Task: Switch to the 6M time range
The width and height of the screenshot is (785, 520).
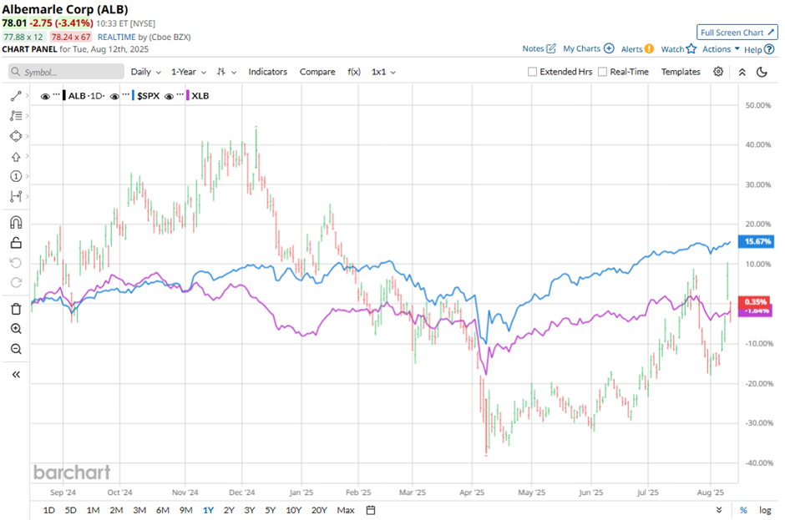Action: [x=163, y=510]
